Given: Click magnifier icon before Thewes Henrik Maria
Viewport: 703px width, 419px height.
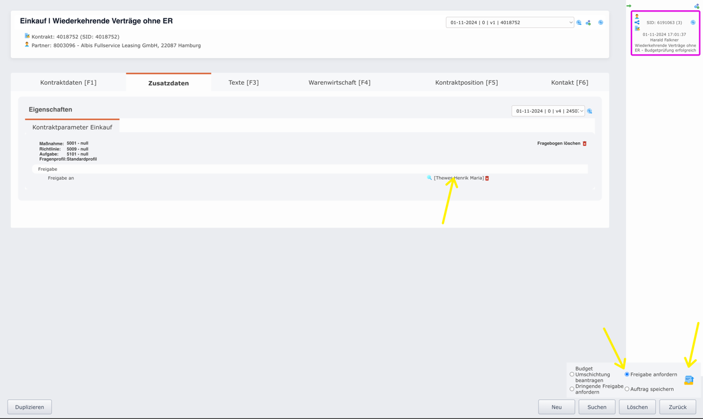Looking at the screenshot, I should (x=429, y=178).
